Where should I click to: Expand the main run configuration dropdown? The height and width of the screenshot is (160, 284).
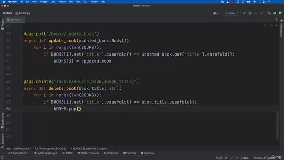tap(232, 13)
